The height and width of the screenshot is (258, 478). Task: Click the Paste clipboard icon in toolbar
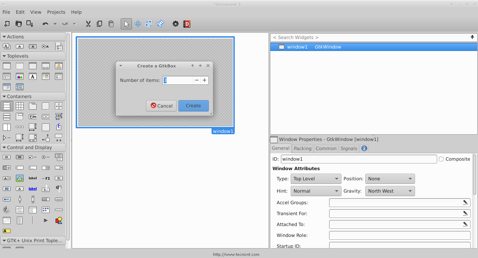(111, 24)
